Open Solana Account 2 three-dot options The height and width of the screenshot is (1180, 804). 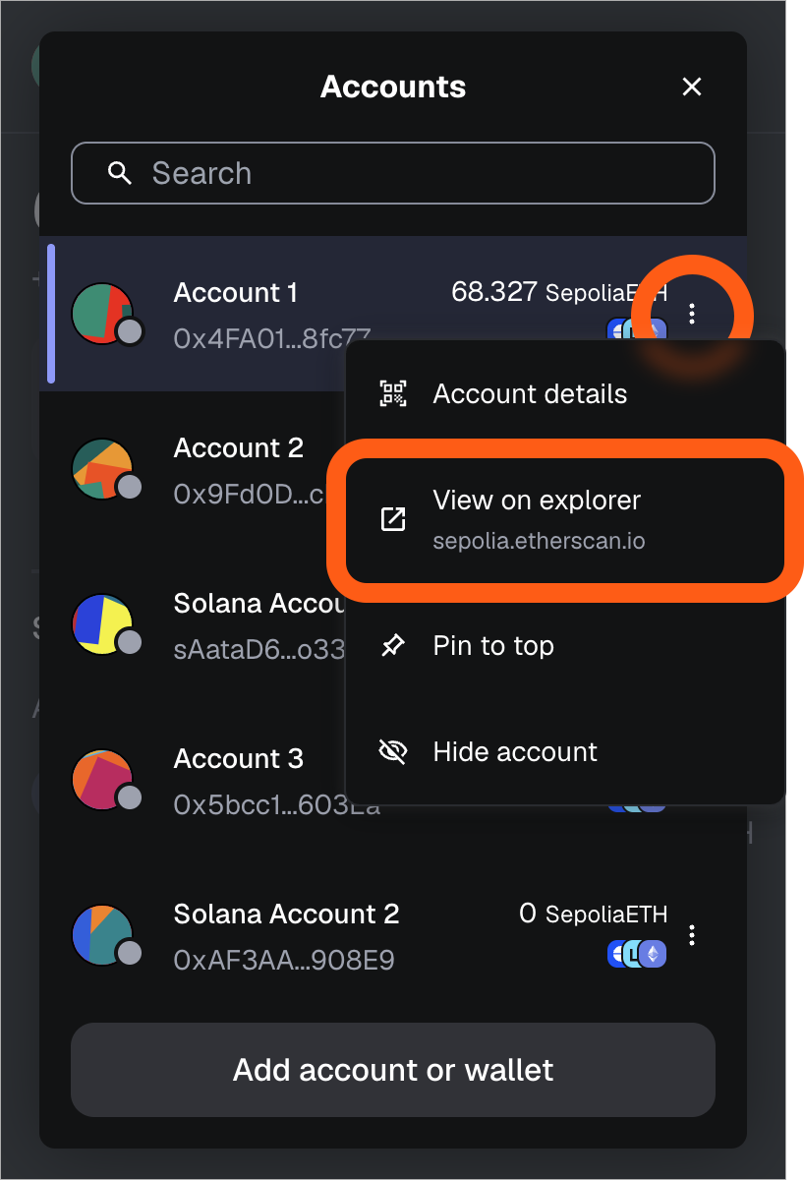pos(692,934)
